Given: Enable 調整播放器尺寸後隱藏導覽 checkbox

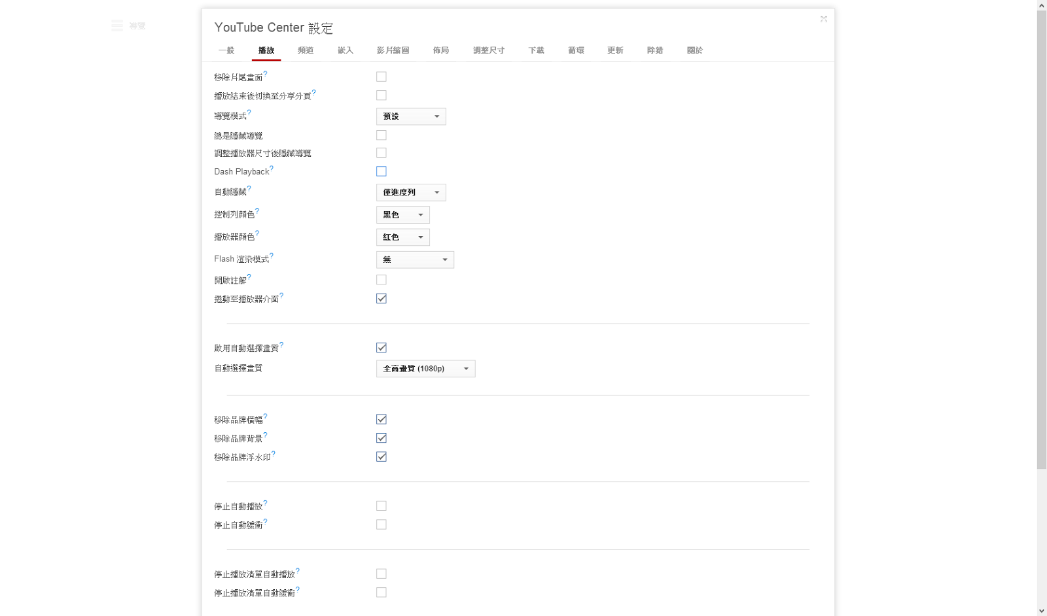Looking at the screenshot, I should (x=382, y=152).
